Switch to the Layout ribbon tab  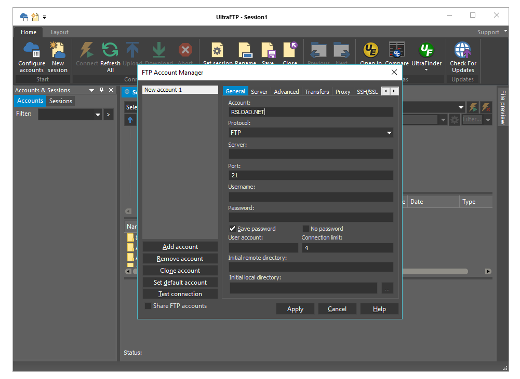click(x=60, y=32)
